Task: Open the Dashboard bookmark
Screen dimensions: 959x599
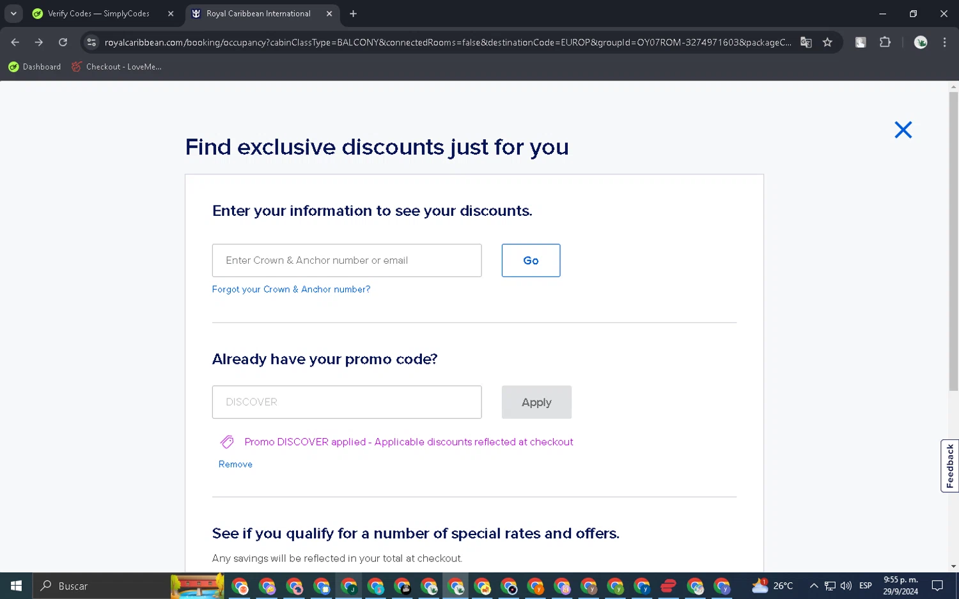Action: tap(35, 66)
